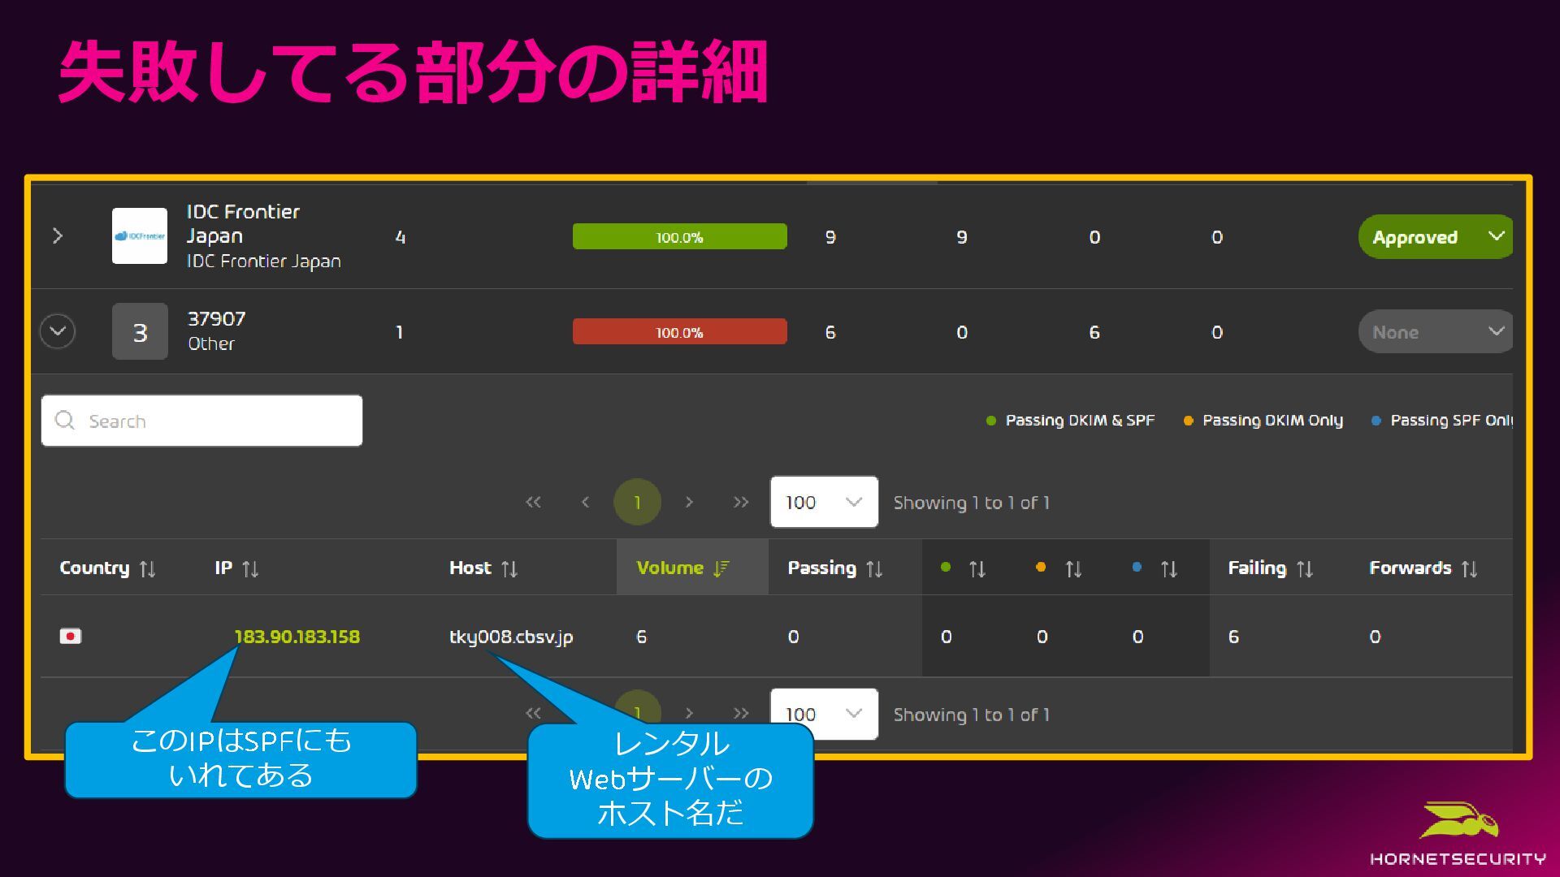Image resolution: width=1560 pixels, height=877 pixels.
Task: Go to first page in upper pagination
Action: tap(533, 503)
